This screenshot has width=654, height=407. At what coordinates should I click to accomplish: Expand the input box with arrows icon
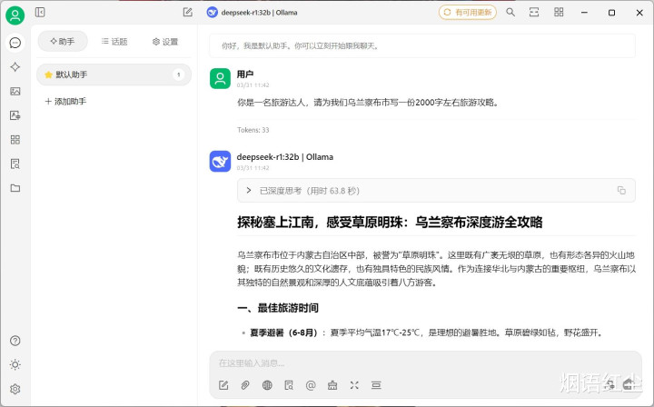click(x=354, y=385)
